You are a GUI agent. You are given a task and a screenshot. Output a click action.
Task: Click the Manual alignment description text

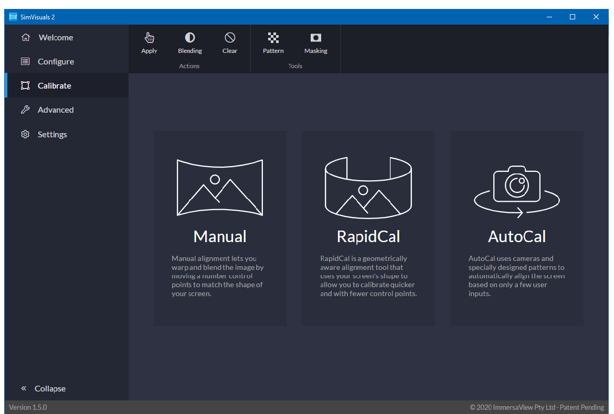pos(218,276)
